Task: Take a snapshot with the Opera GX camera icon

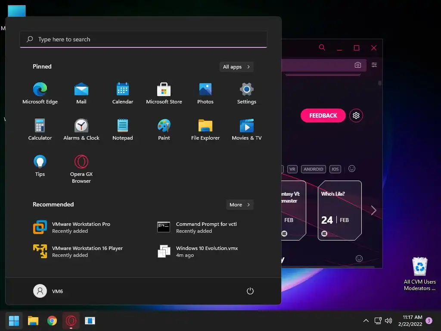Action: [358, 65]
